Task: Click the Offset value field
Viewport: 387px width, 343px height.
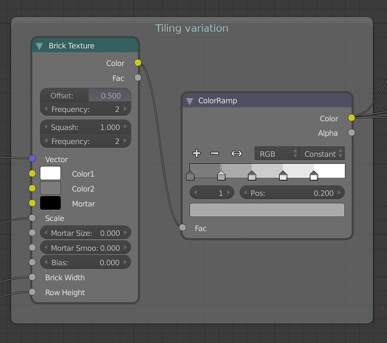Action: pos(85,95)
